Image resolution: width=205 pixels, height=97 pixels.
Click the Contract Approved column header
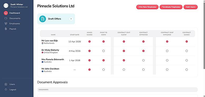point(144,33)
